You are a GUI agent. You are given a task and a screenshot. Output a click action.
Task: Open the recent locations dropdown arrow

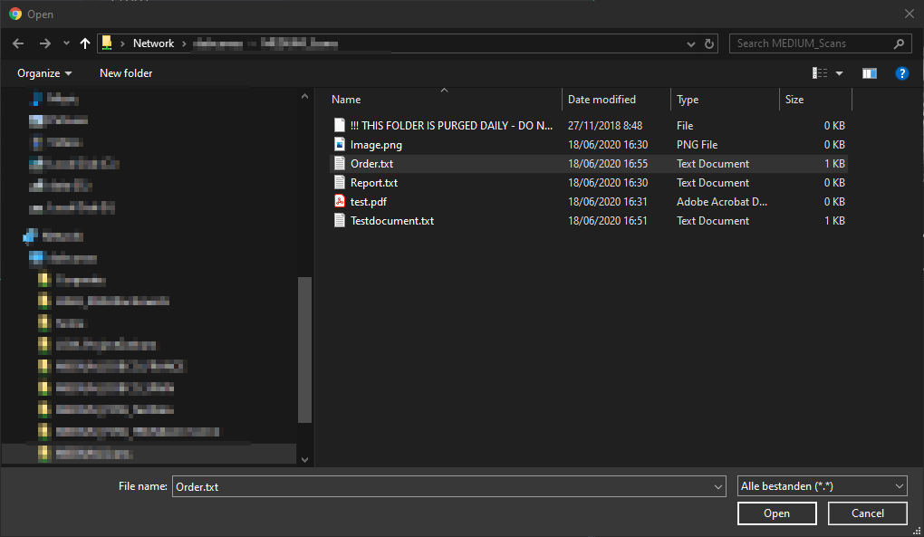[66, 43]
